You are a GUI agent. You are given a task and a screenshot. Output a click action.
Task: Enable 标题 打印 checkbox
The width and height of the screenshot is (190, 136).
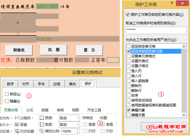(103, 131)
